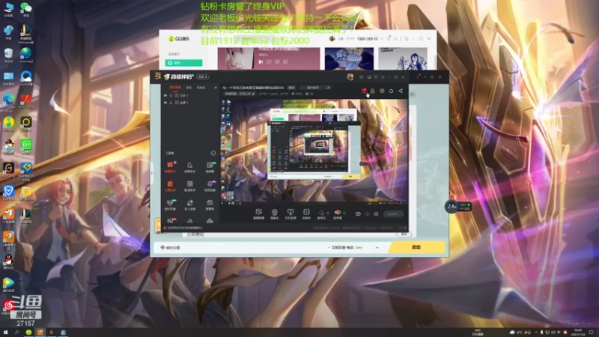Open the bell notifications icon
The width and height of the screenshot is (599, 337).
(391, 91)
